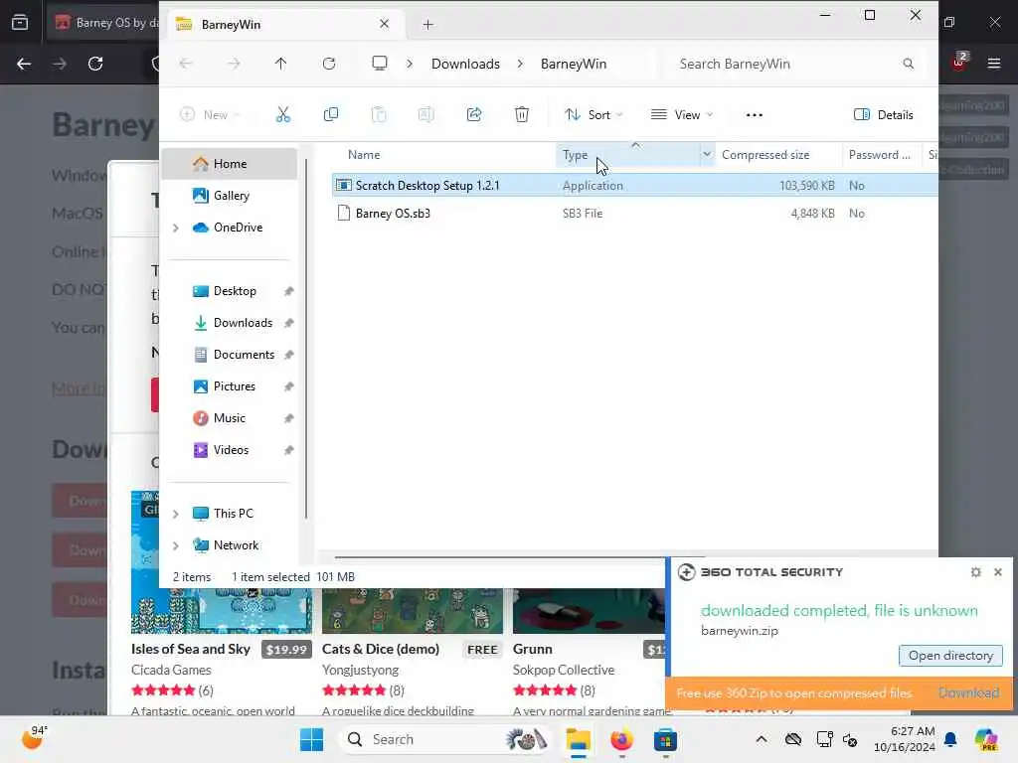Close the BarneyWin tab
Screen dimensions: 1018x763
385,24
